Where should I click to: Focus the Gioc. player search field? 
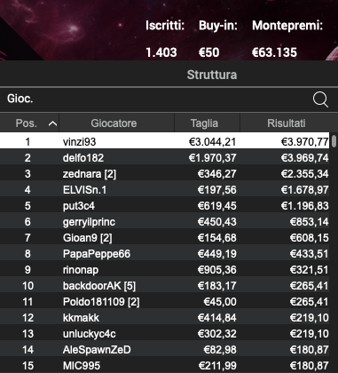click(157, 99)
